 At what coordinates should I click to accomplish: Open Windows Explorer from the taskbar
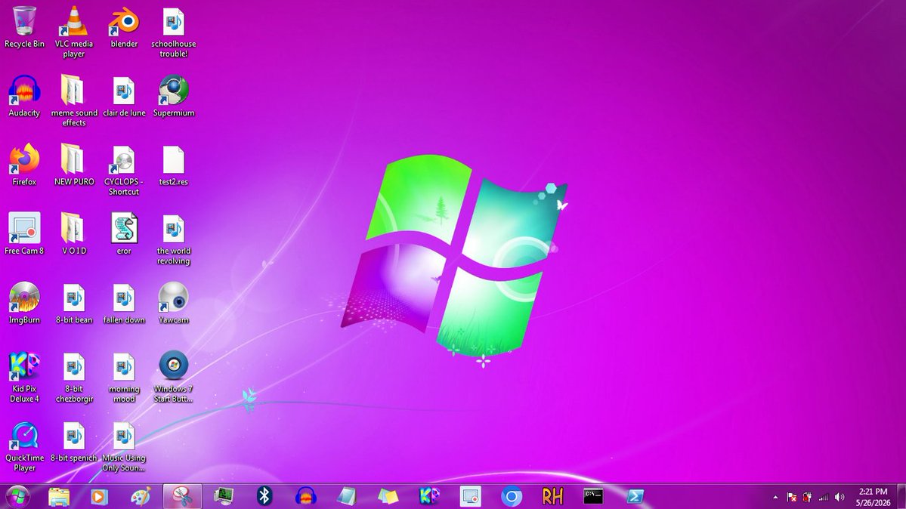pyautogui.click(x=59, y=496)
